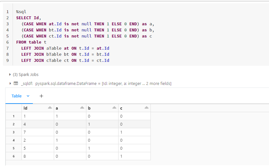The image size is (269, 166).
Task: Expand the _sqldf DataFrame schema arrow
Action: point(10,84)
